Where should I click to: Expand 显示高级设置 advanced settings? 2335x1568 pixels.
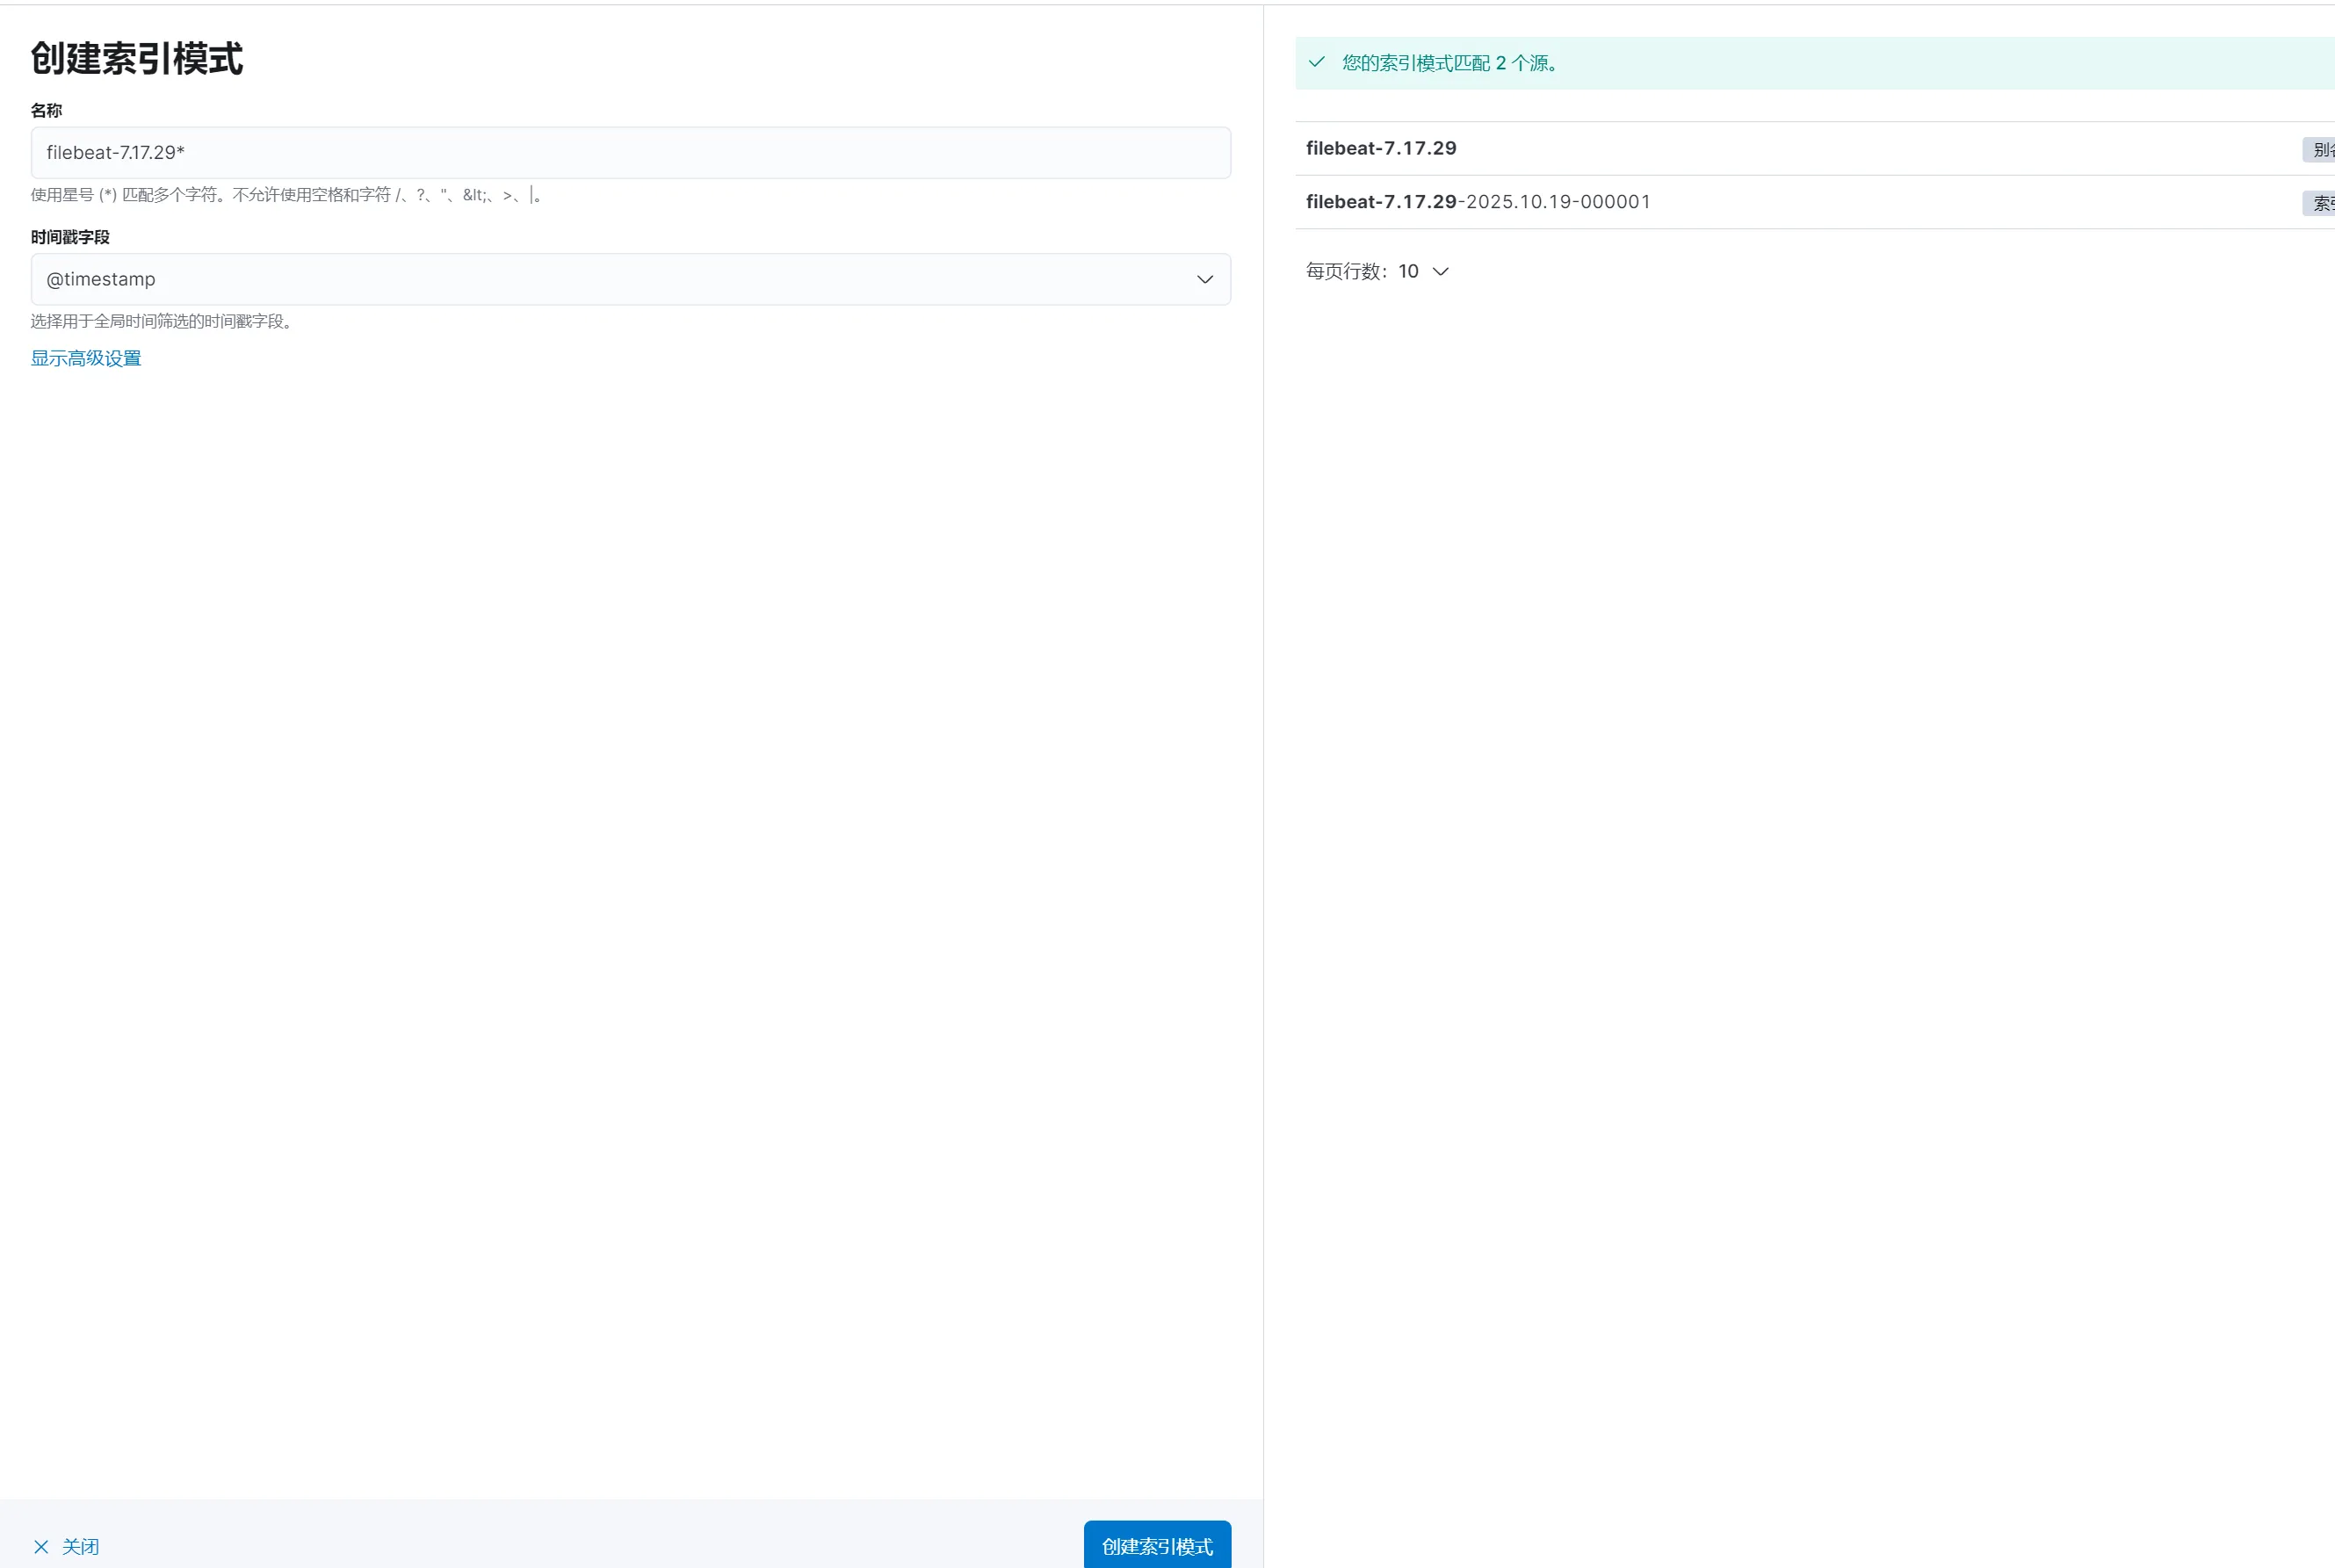click(86, 358)
